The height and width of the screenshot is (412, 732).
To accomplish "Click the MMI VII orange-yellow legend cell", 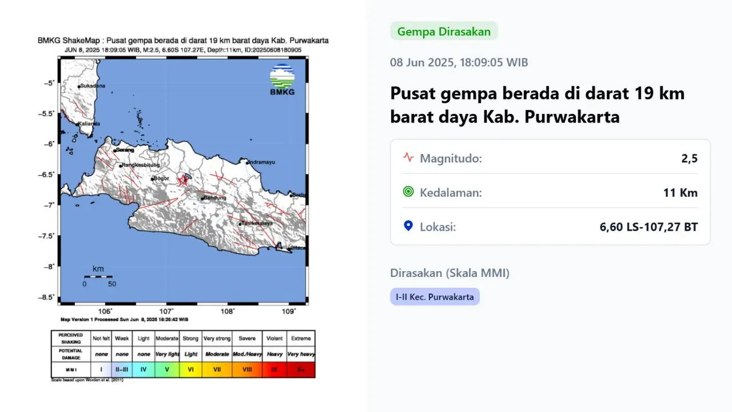I will pyautogui.click(x=217, y=370).
